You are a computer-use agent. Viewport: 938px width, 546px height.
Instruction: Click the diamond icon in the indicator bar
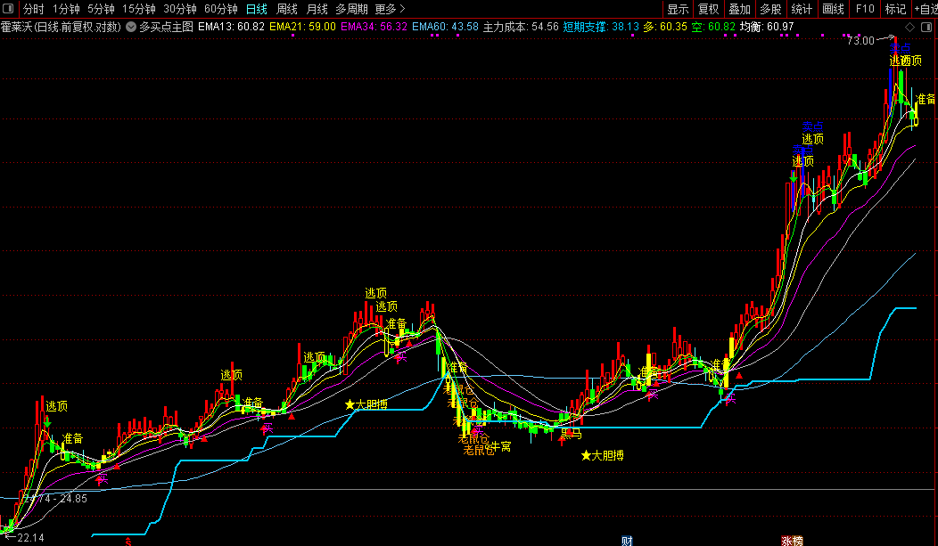909,27
